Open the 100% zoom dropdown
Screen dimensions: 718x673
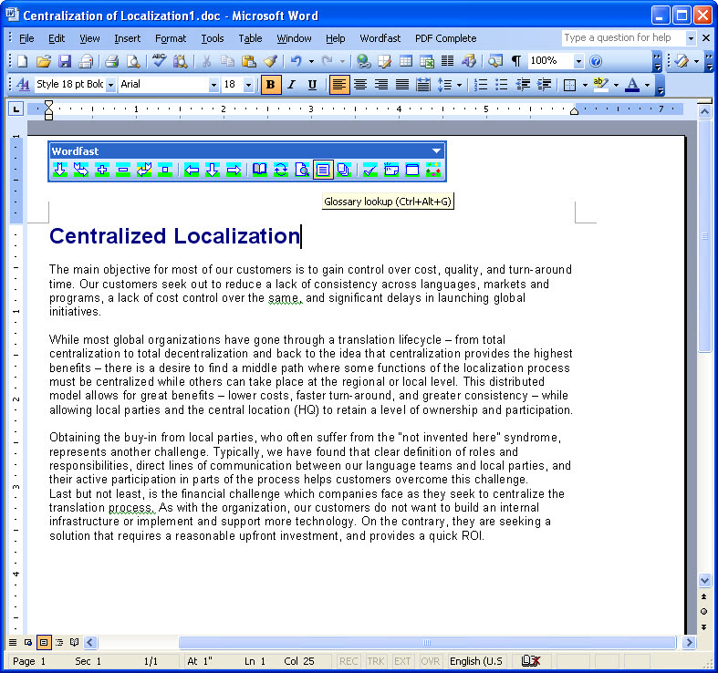point(578,61)
